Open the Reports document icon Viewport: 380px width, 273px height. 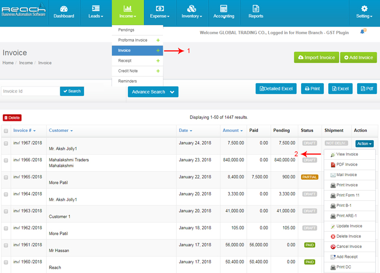pos(256,9)
